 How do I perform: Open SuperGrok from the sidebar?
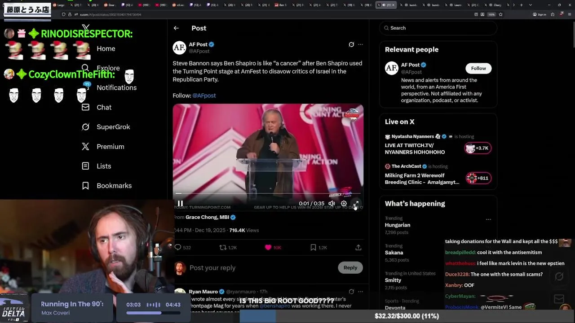106,127
